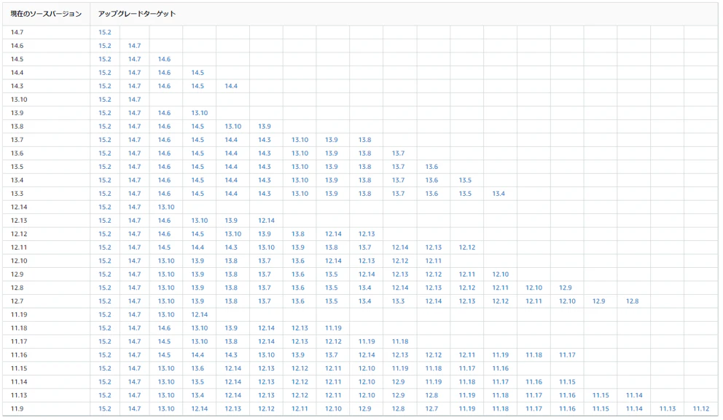
Task: Open 12.9 target in the 12.8 row
Action: (x=566, y=288)
